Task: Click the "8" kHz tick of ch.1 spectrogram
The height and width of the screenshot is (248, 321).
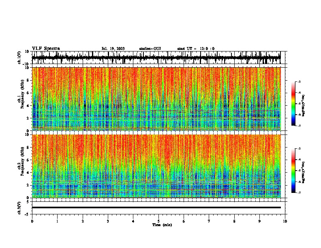Action: coord(28,80)
